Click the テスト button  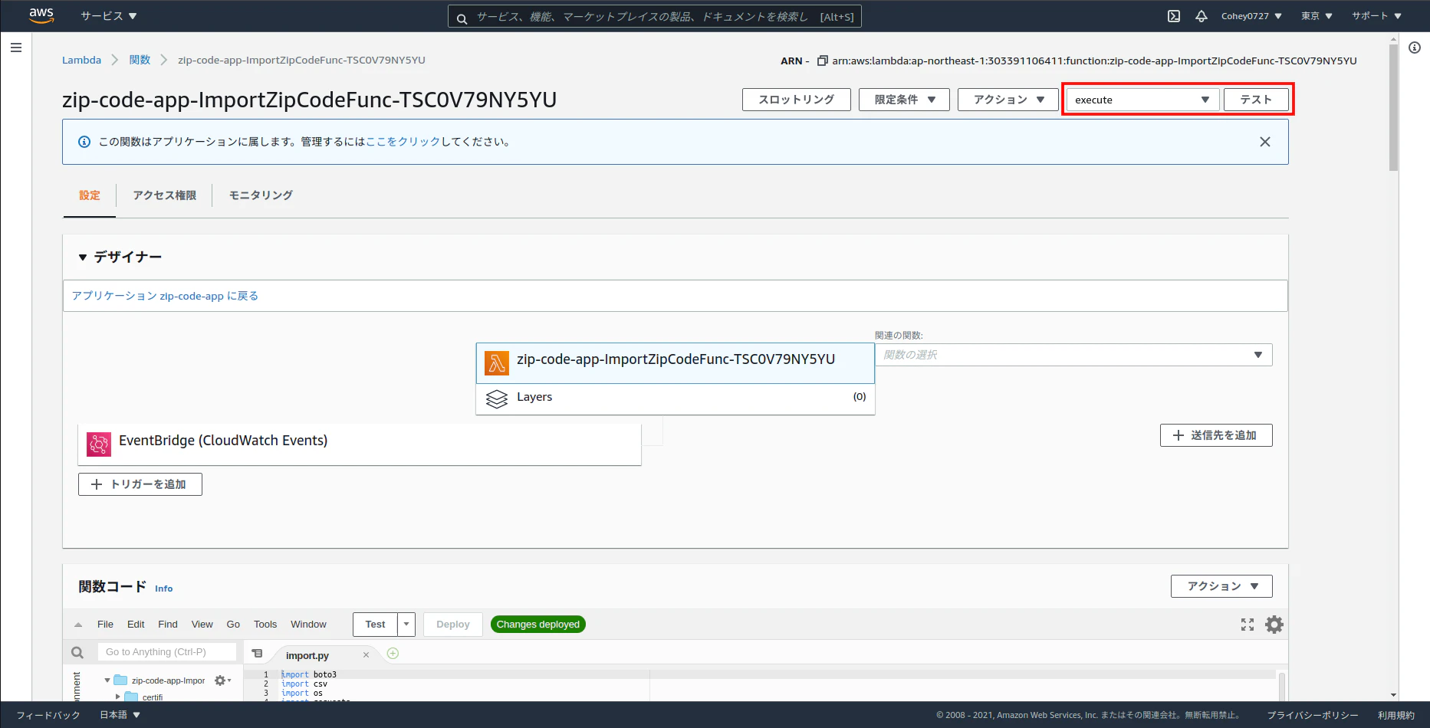tap(1256, 100)
